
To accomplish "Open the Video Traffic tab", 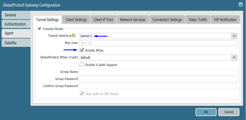I will pyautogui.click(x=198, y=20).
